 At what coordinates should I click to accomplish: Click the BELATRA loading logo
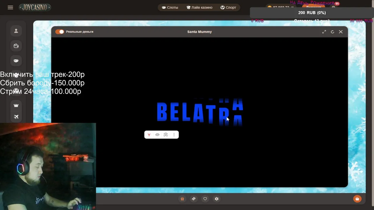point(200,112)
